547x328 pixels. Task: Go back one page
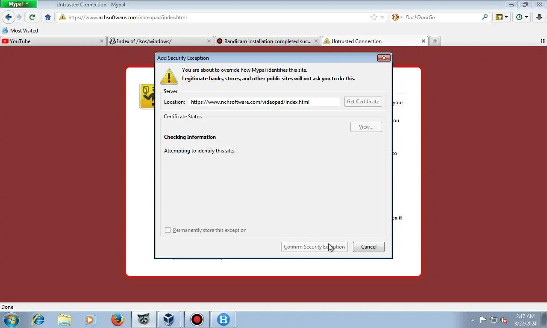click(x=8, y=17)
